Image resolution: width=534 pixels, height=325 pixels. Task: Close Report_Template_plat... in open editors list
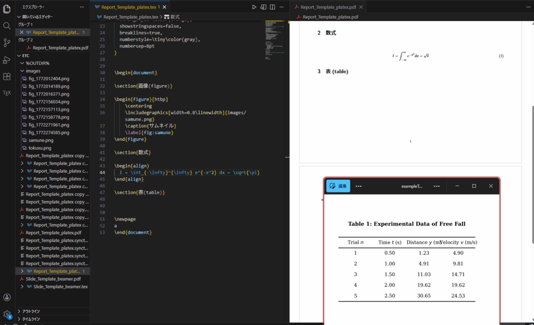tap(22, 32)
